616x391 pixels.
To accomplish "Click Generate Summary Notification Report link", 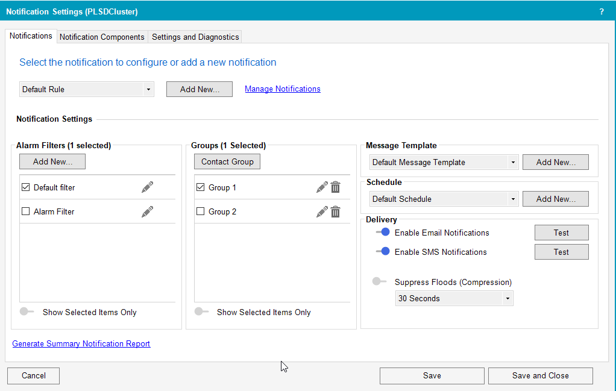I will click(81, 343).
